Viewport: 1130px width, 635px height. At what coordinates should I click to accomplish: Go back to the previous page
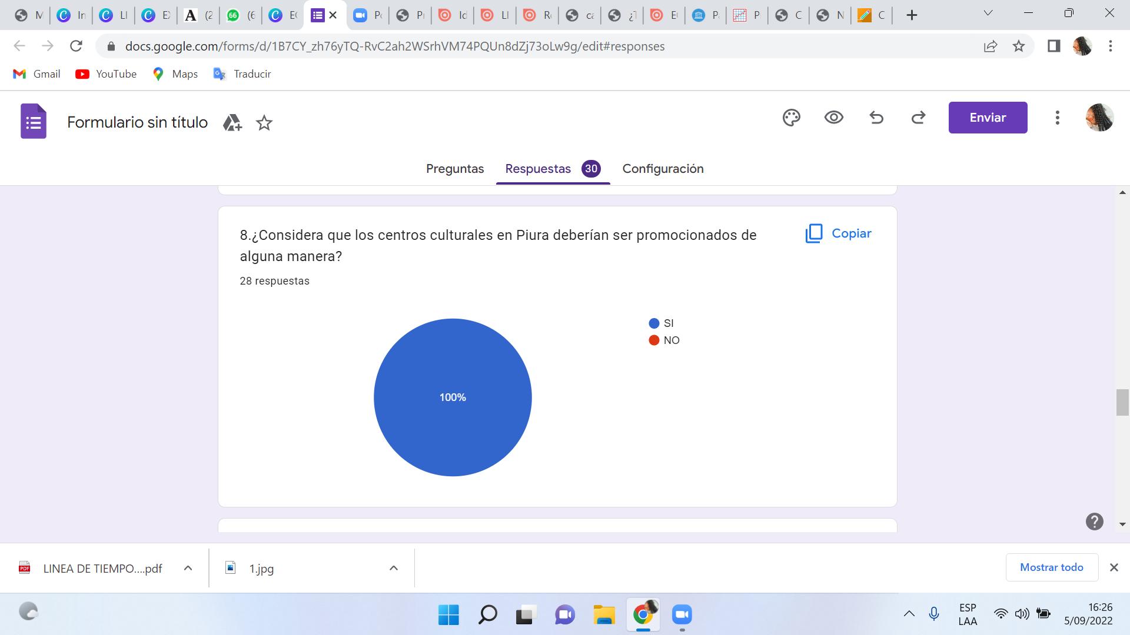click(x=19, y=46)
